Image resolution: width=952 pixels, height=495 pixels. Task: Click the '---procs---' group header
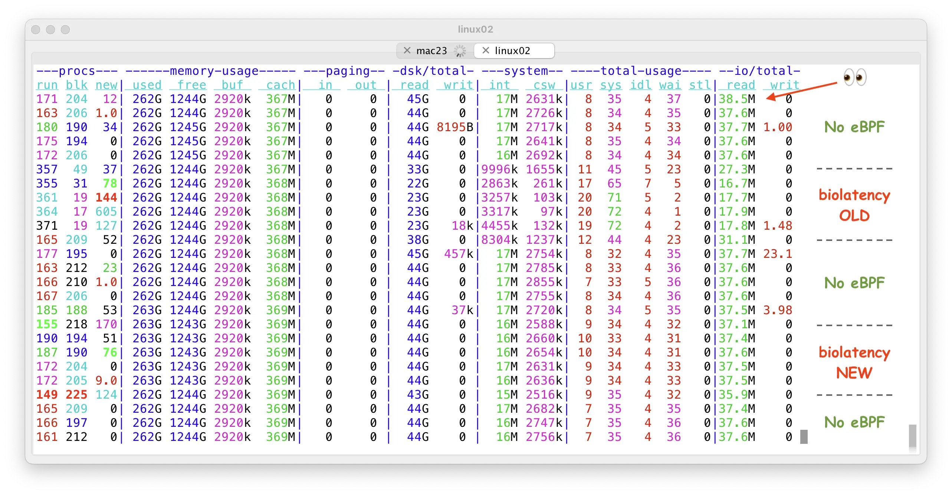77,71
